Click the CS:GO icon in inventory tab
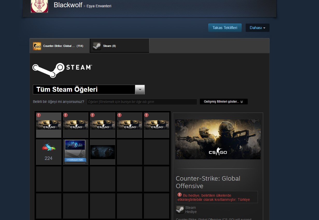 (37, 46)
